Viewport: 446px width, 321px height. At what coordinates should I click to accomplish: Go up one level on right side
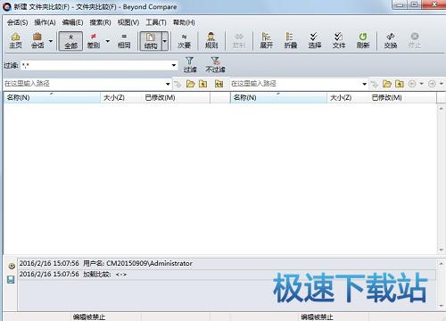click(400, 84)
